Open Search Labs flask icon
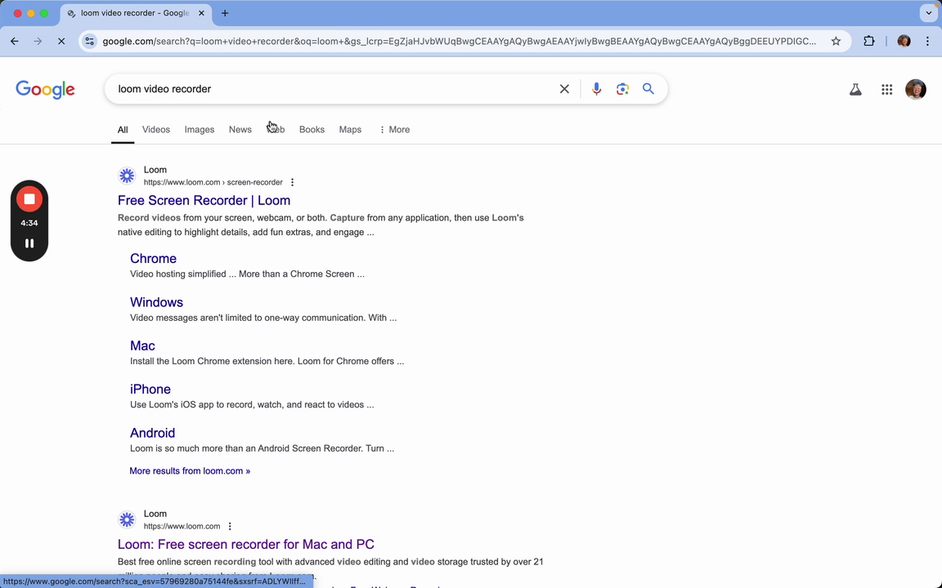 click(x=855, y=89)
